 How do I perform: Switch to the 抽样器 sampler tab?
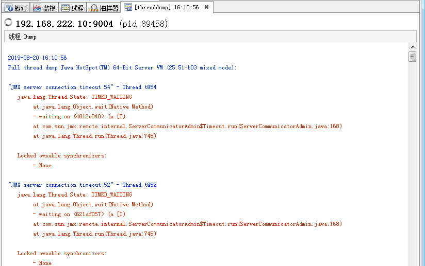point(104,8)
